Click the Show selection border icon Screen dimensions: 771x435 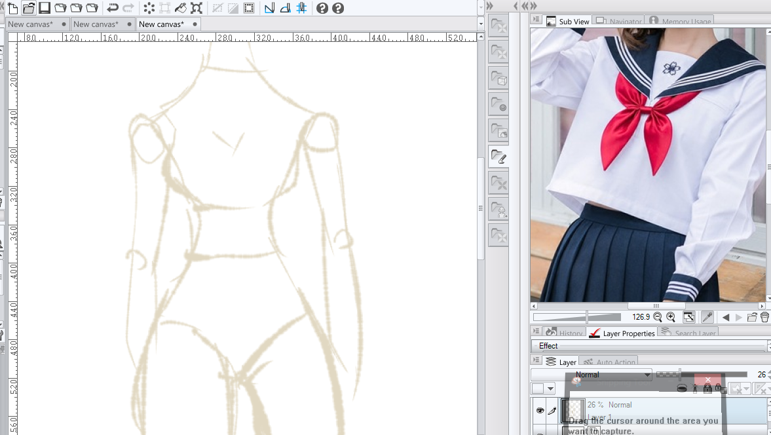249,8
